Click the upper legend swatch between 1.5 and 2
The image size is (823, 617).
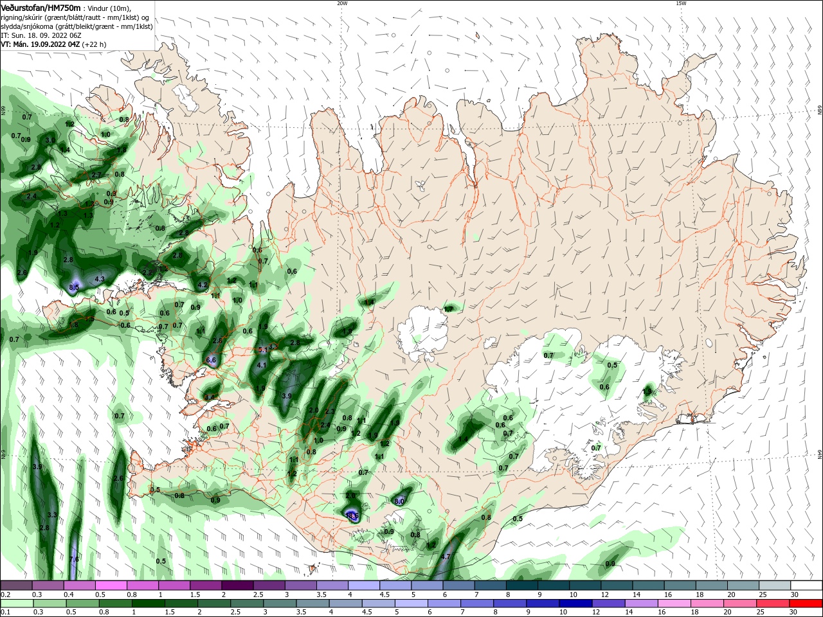coord(206,586)
